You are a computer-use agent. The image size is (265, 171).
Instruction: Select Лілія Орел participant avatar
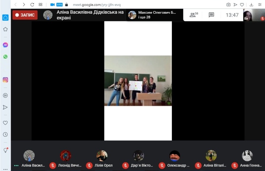point(102,155)
